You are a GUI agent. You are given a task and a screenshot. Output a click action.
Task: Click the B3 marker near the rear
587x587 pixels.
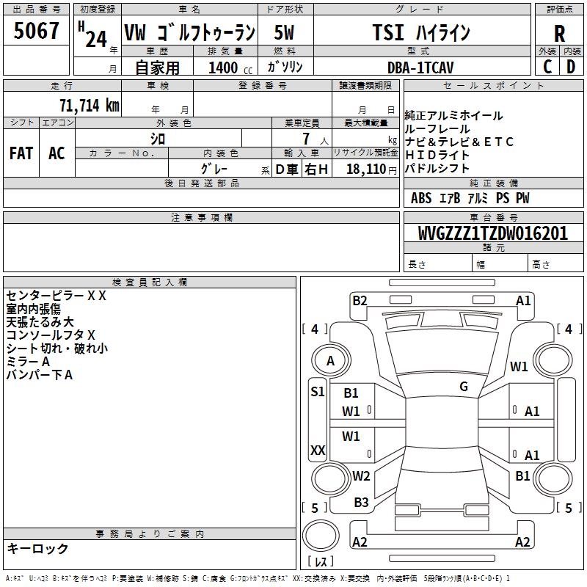pyautogui.click(x=361, y=503)
